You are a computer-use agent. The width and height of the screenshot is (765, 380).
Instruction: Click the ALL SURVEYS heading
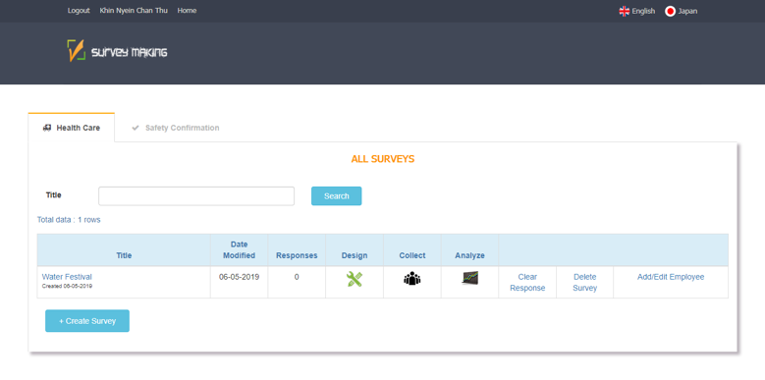383,159
